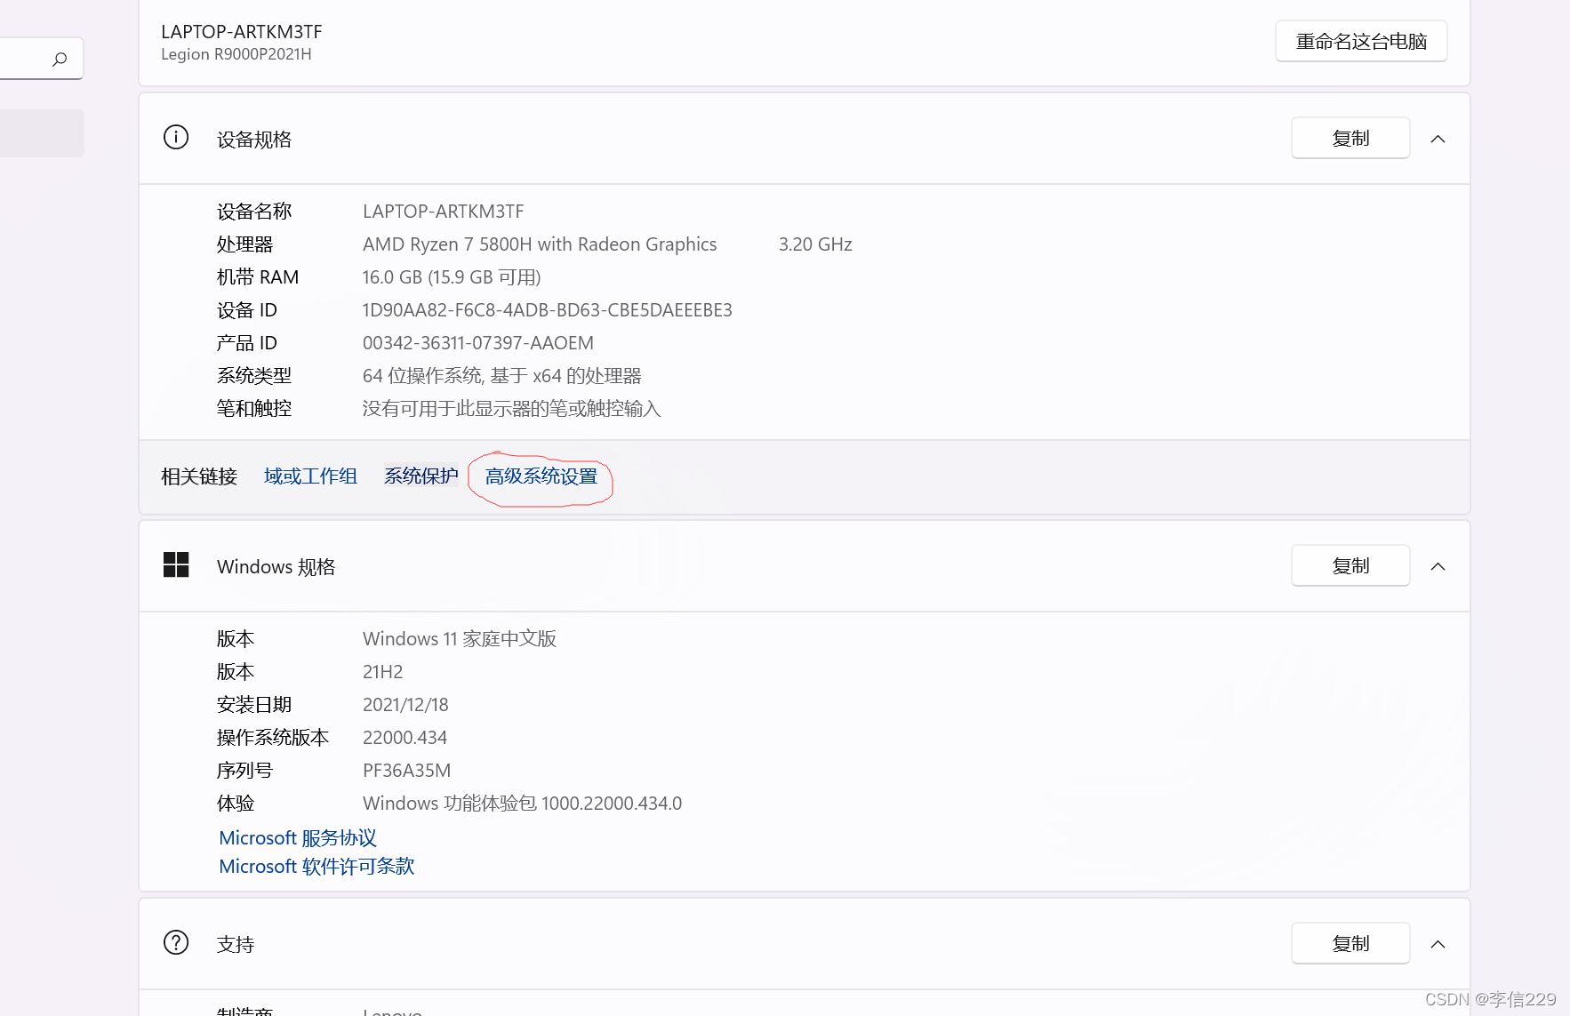Open the 高级系统设置 link

541,476
